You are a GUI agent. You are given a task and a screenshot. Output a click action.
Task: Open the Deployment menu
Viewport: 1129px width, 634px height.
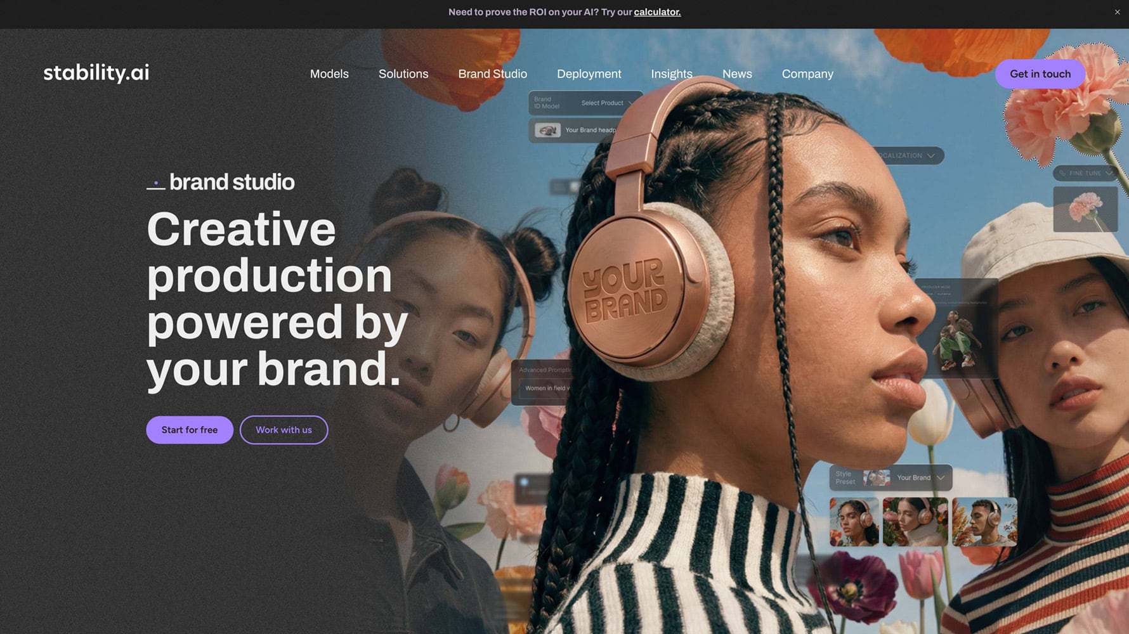589,74
